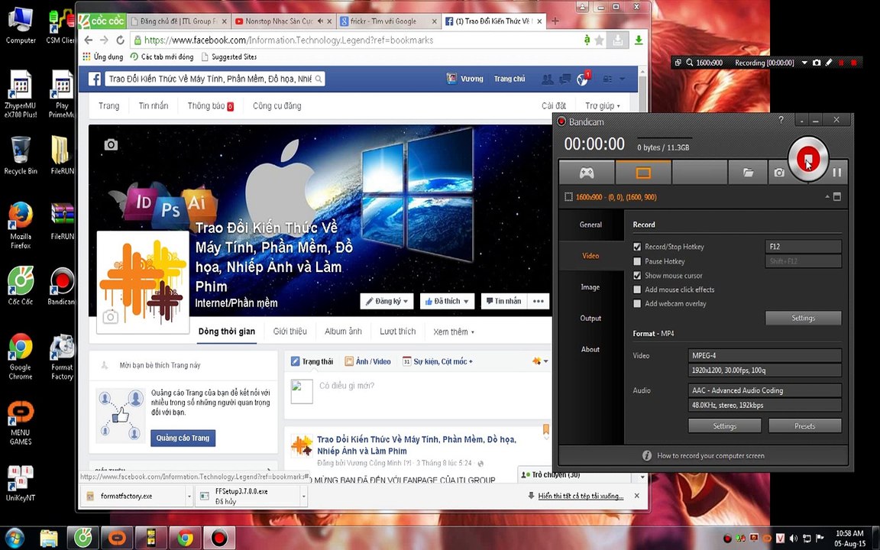880x550 pixels.
Task: Toggle Record/Stop Hotkey checkbox
Action: click(637, 247)
